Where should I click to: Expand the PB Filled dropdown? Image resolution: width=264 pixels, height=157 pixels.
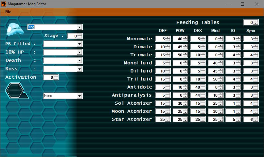click(x=79, y=44)
